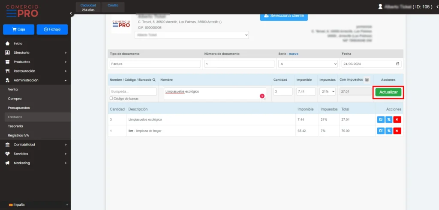Click the Búsqueda search field
The width and height of the screenshot is (439, 210).
pos(133,91)
